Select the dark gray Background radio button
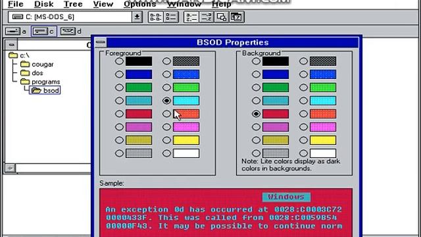This screenshot has height=237, width=421. point(303,61)
